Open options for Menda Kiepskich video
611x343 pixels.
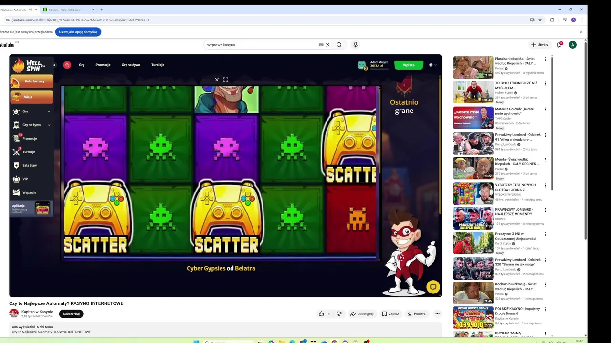[x=545, y=160]
